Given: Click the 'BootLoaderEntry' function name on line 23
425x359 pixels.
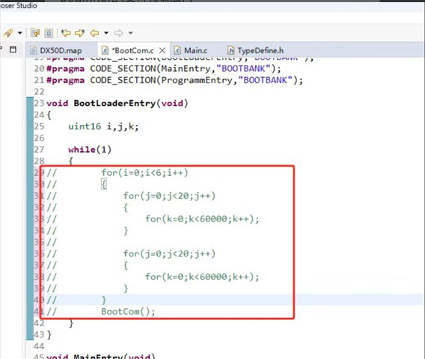Looking at the screenshot, I should (x=114, y=103).
